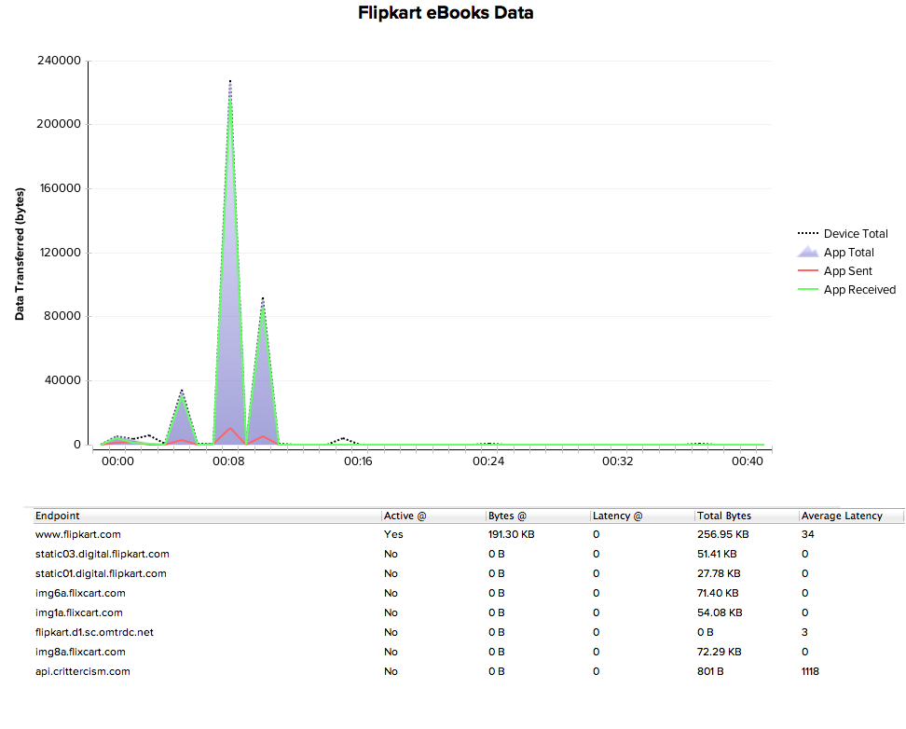Click the 240000 y-axis label
This screenshot has width=906, height=729.
pyautogui.click(x=59, y=61)
